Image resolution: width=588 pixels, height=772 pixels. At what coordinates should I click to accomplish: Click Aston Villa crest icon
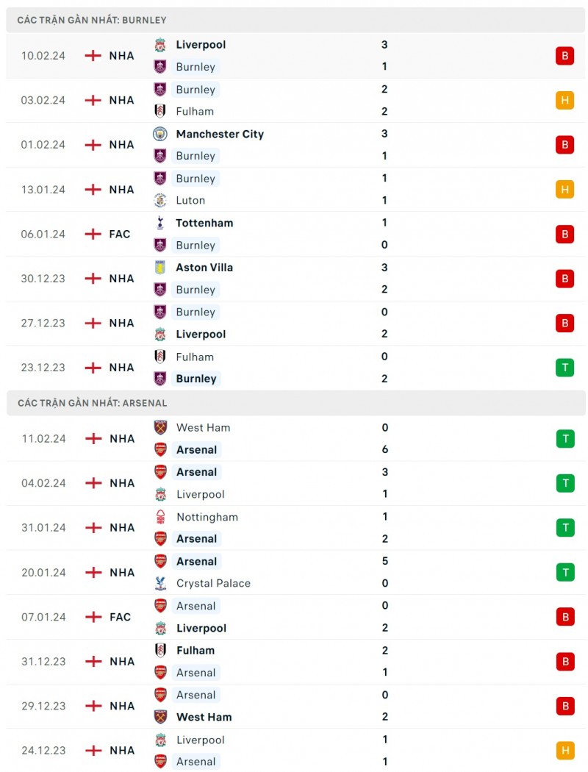[160, 268]
